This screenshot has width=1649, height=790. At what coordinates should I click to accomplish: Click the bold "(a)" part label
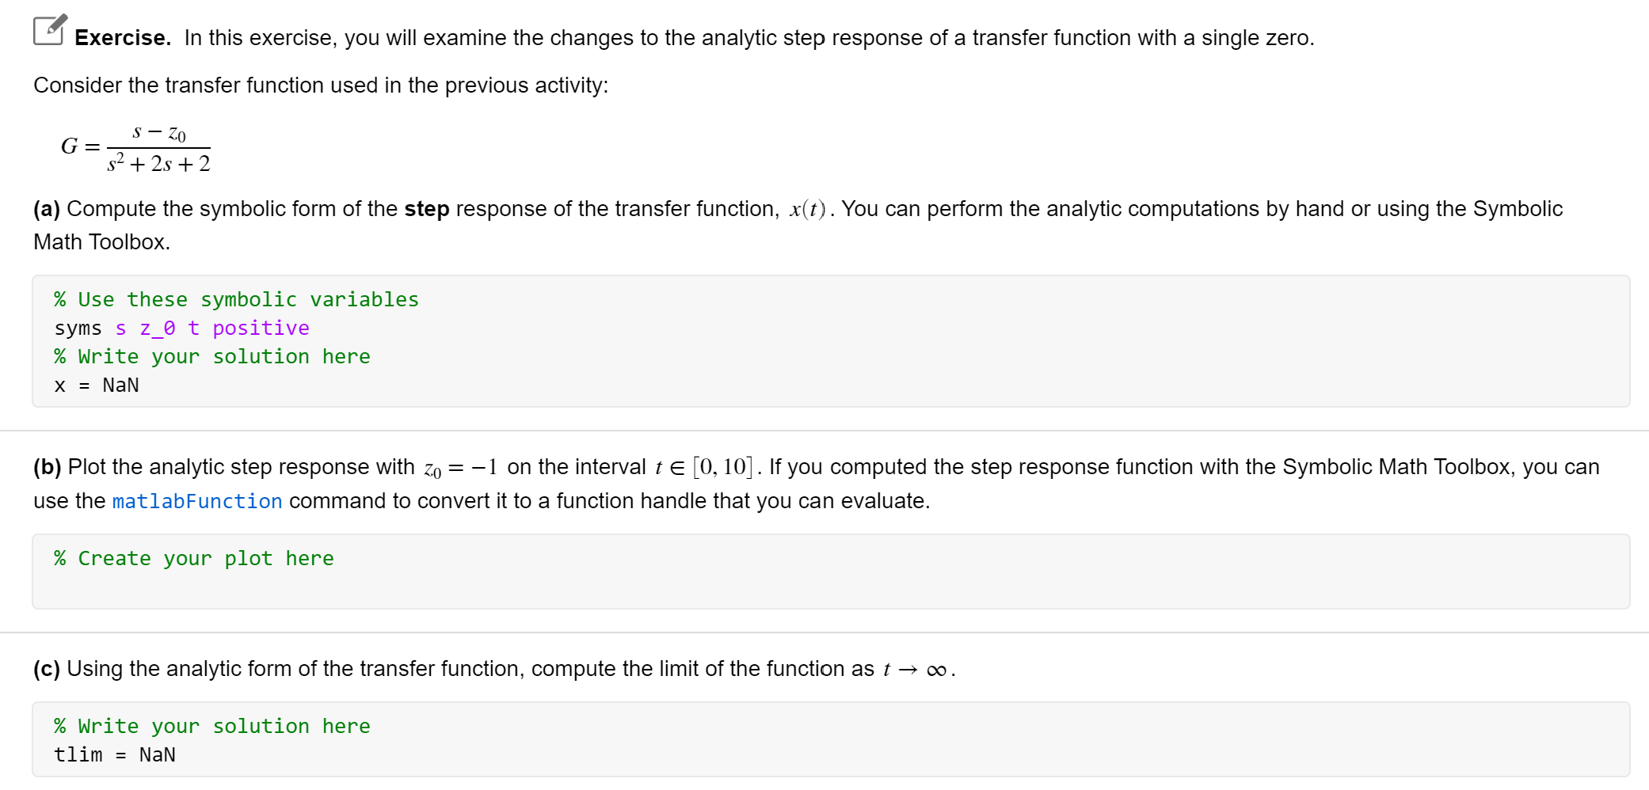(x=47, y=209)
